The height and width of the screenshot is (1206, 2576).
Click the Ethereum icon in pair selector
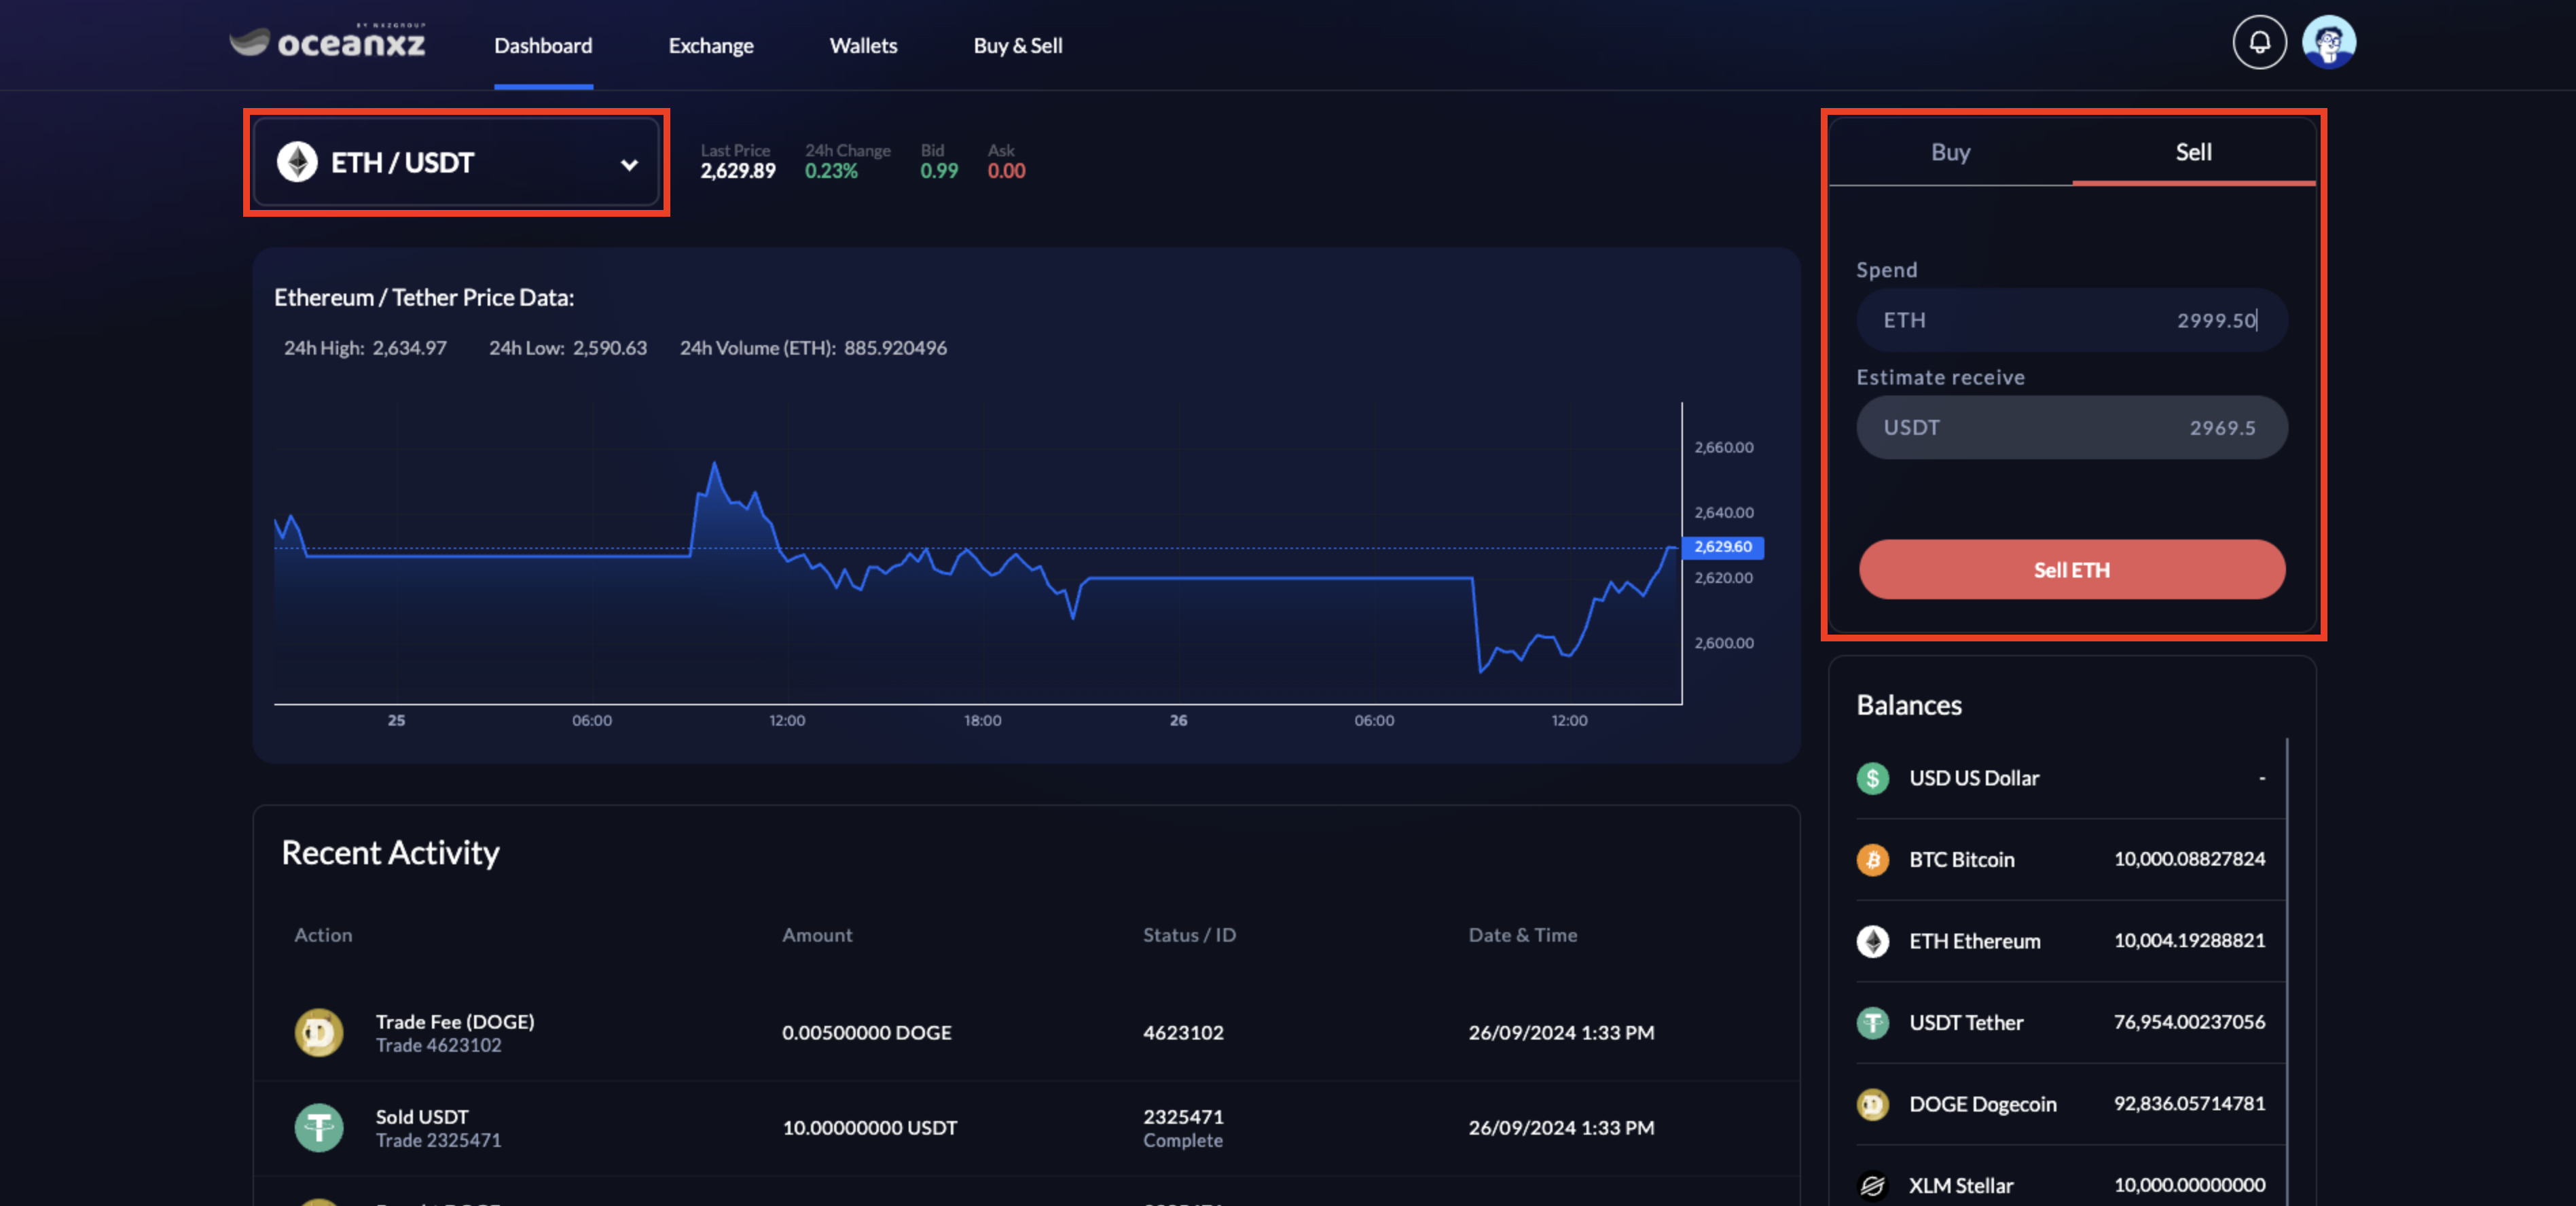pos(297,163)
